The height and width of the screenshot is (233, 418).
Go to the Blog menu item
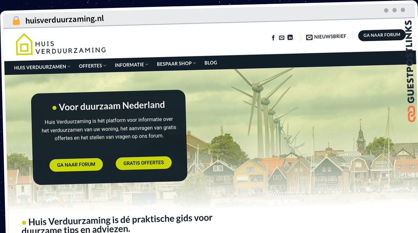[211, 63]
